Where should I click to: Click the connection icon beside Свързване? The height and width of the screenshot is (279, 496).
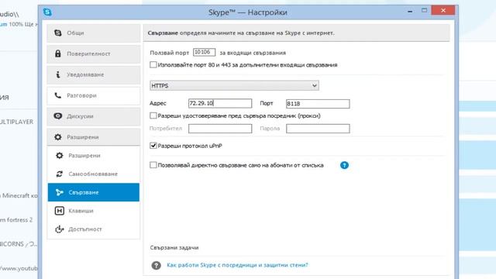[60, 192]
